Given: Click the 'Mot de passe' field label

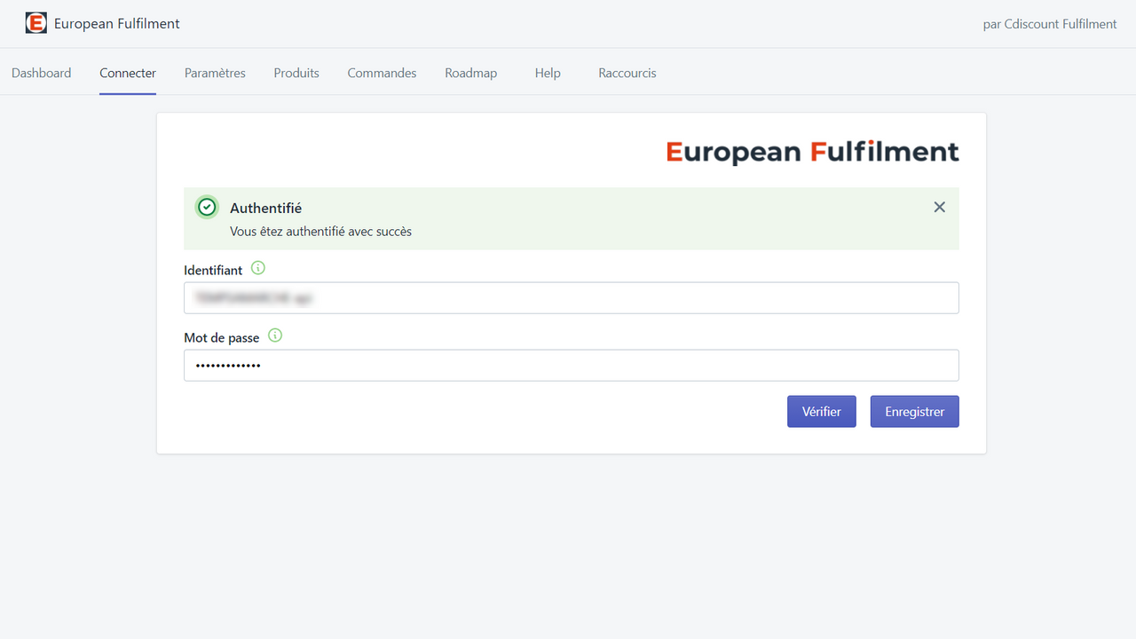Looking at the screenshot, I should 222,337.
